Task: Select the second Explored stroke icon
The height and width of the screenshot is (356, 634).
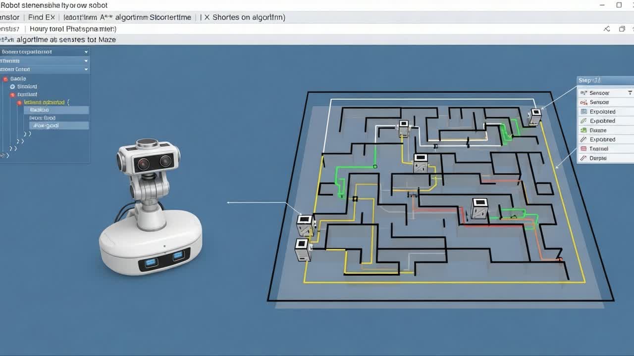Action: [583, 139]
